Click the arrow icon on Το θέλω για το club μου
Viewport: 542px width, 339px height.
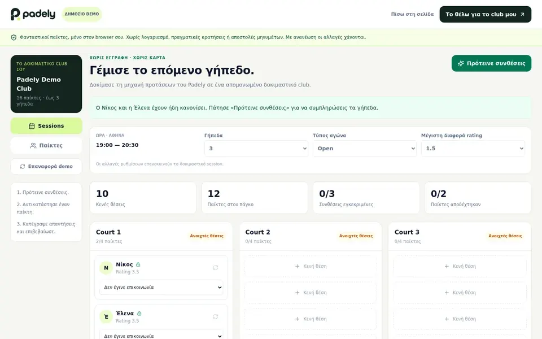point(522,15)
